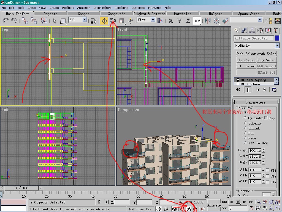
Task: Select Box mapping type option
Action: click(x=245, y=133)
